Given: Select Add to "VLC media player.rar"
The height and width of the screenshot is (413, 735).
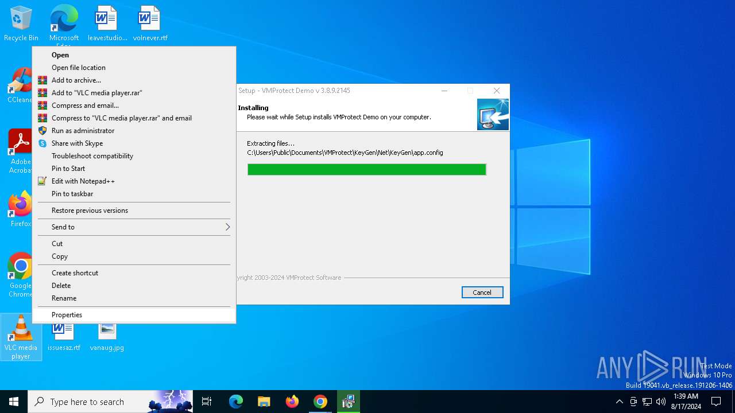Looking at the screenshot, I should tap(134, 93).
